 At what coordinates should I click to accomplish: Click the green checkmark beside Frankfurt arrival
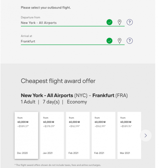[x=109, y=41]
